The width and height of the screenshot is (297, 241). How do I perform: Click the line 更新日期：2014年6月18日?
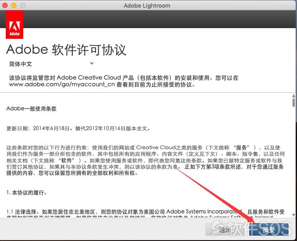tap(78, 129)
